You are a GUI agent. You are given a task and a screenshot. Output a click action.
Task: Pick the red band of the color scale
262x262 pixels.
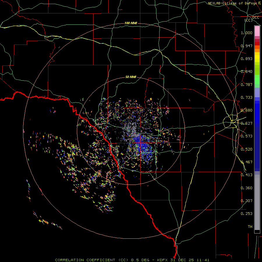(x=257, y=43)
